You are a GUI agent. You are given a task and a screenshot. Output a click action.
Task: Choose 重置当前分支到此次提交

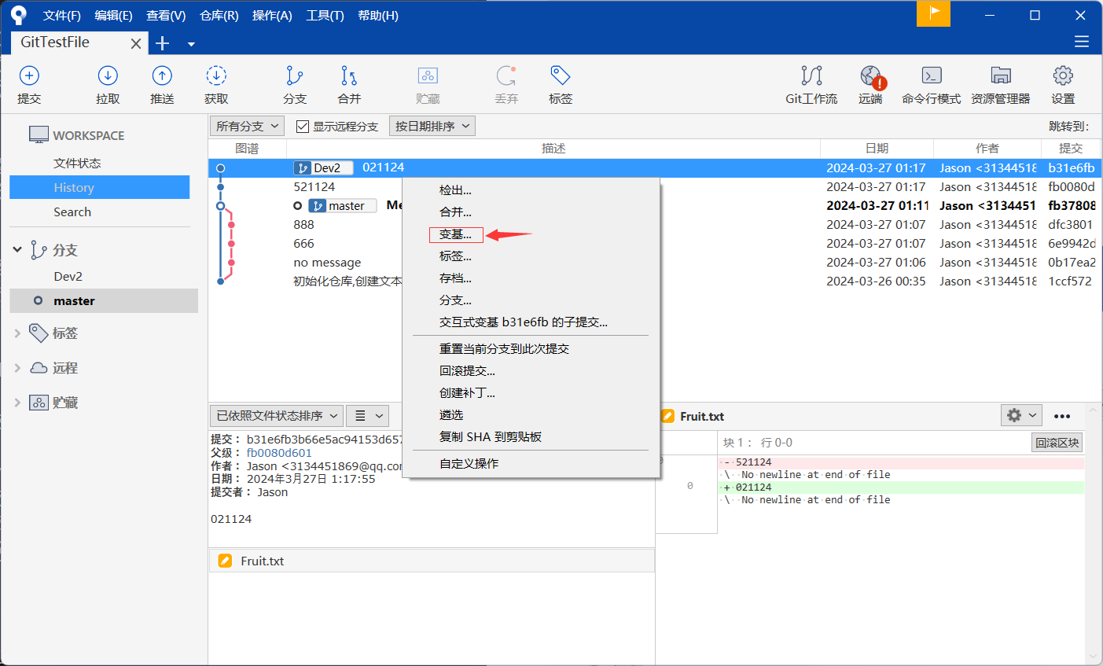[504, 349]
